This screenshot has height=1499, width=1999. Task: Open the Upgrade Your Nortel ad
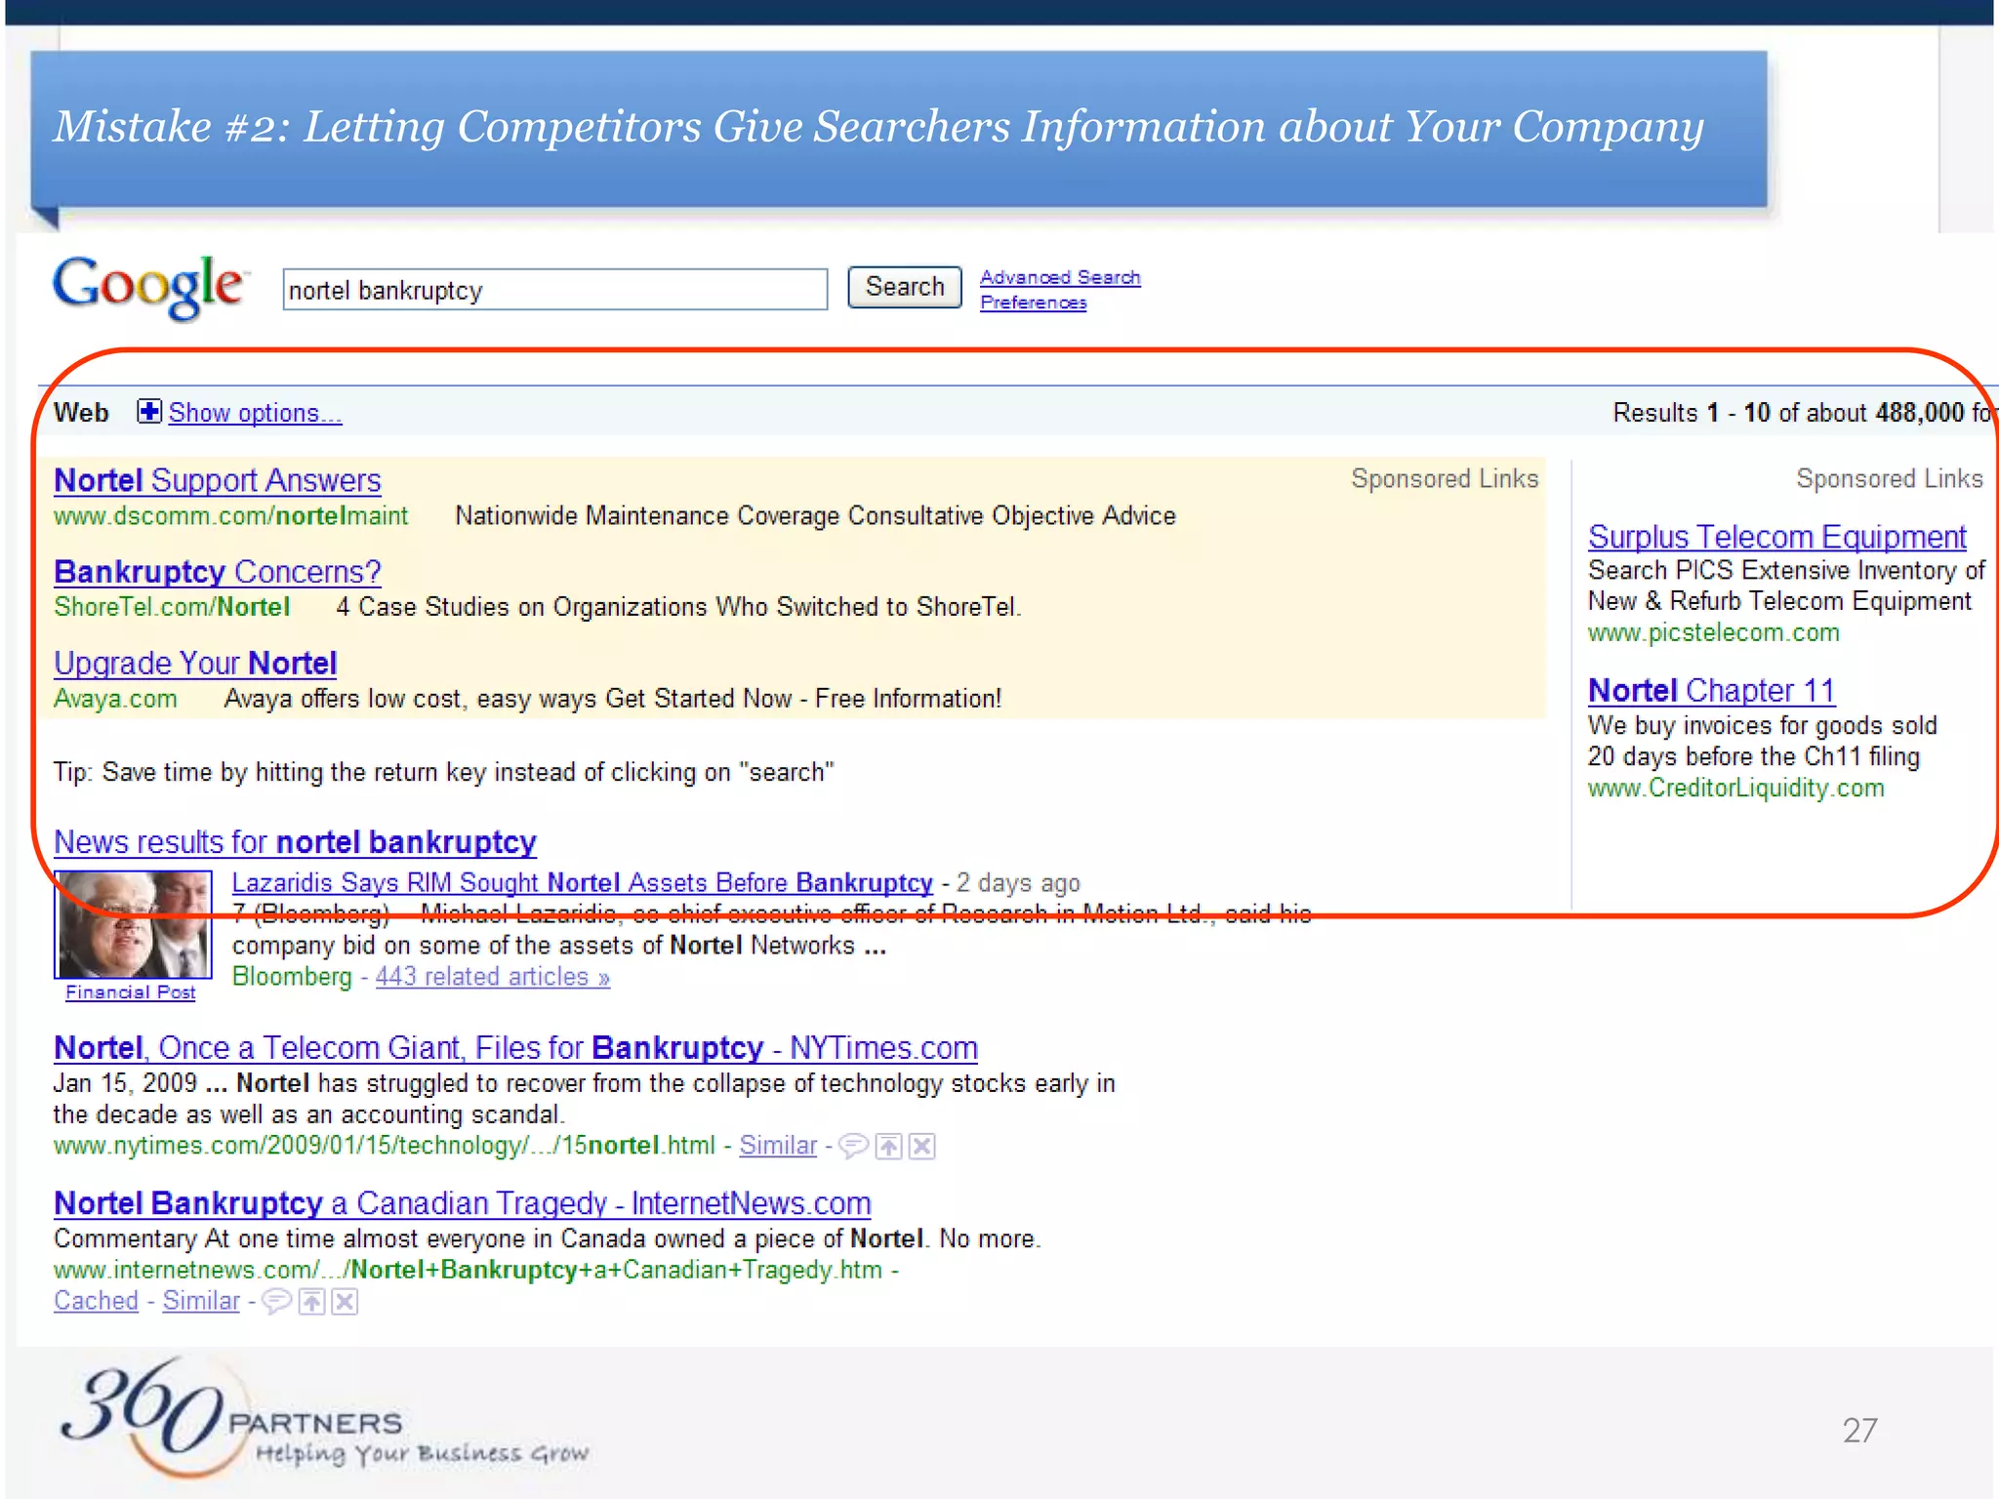(195, 664)
